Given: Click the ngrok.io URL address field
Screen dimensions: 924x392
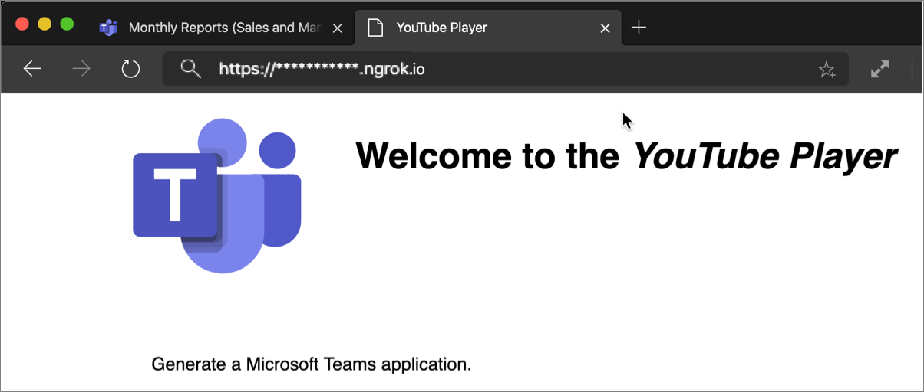Looking at the screenshot, I should point(506,69).
